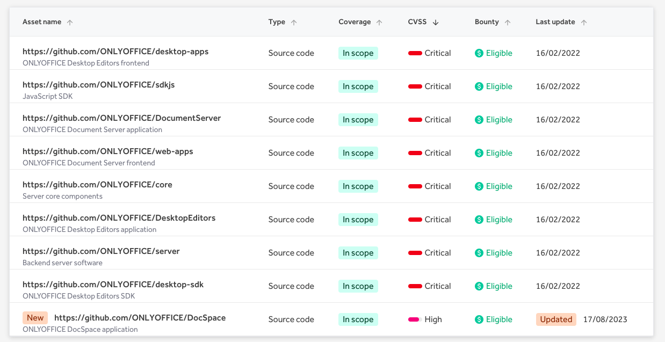Click the bounty dollar icon in web-apps row
The width and height of the screenshot is (665, 342).
click(x=479, y=153)
